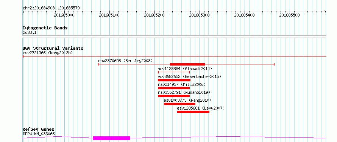Open the nsv1138884 (Alsmadi2014) variant
This screenshot has height=142, width=337.
(185, 69)
